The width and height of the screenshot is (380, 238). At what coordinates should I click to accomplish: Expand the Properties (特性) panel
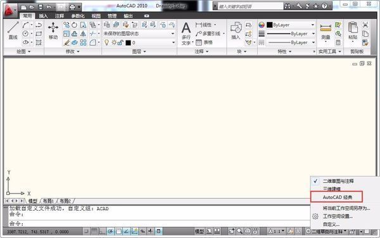coord(284,51)
